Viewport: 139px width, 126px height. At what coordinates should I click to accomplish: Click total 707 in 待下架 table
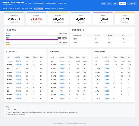(x=41, y=69)
